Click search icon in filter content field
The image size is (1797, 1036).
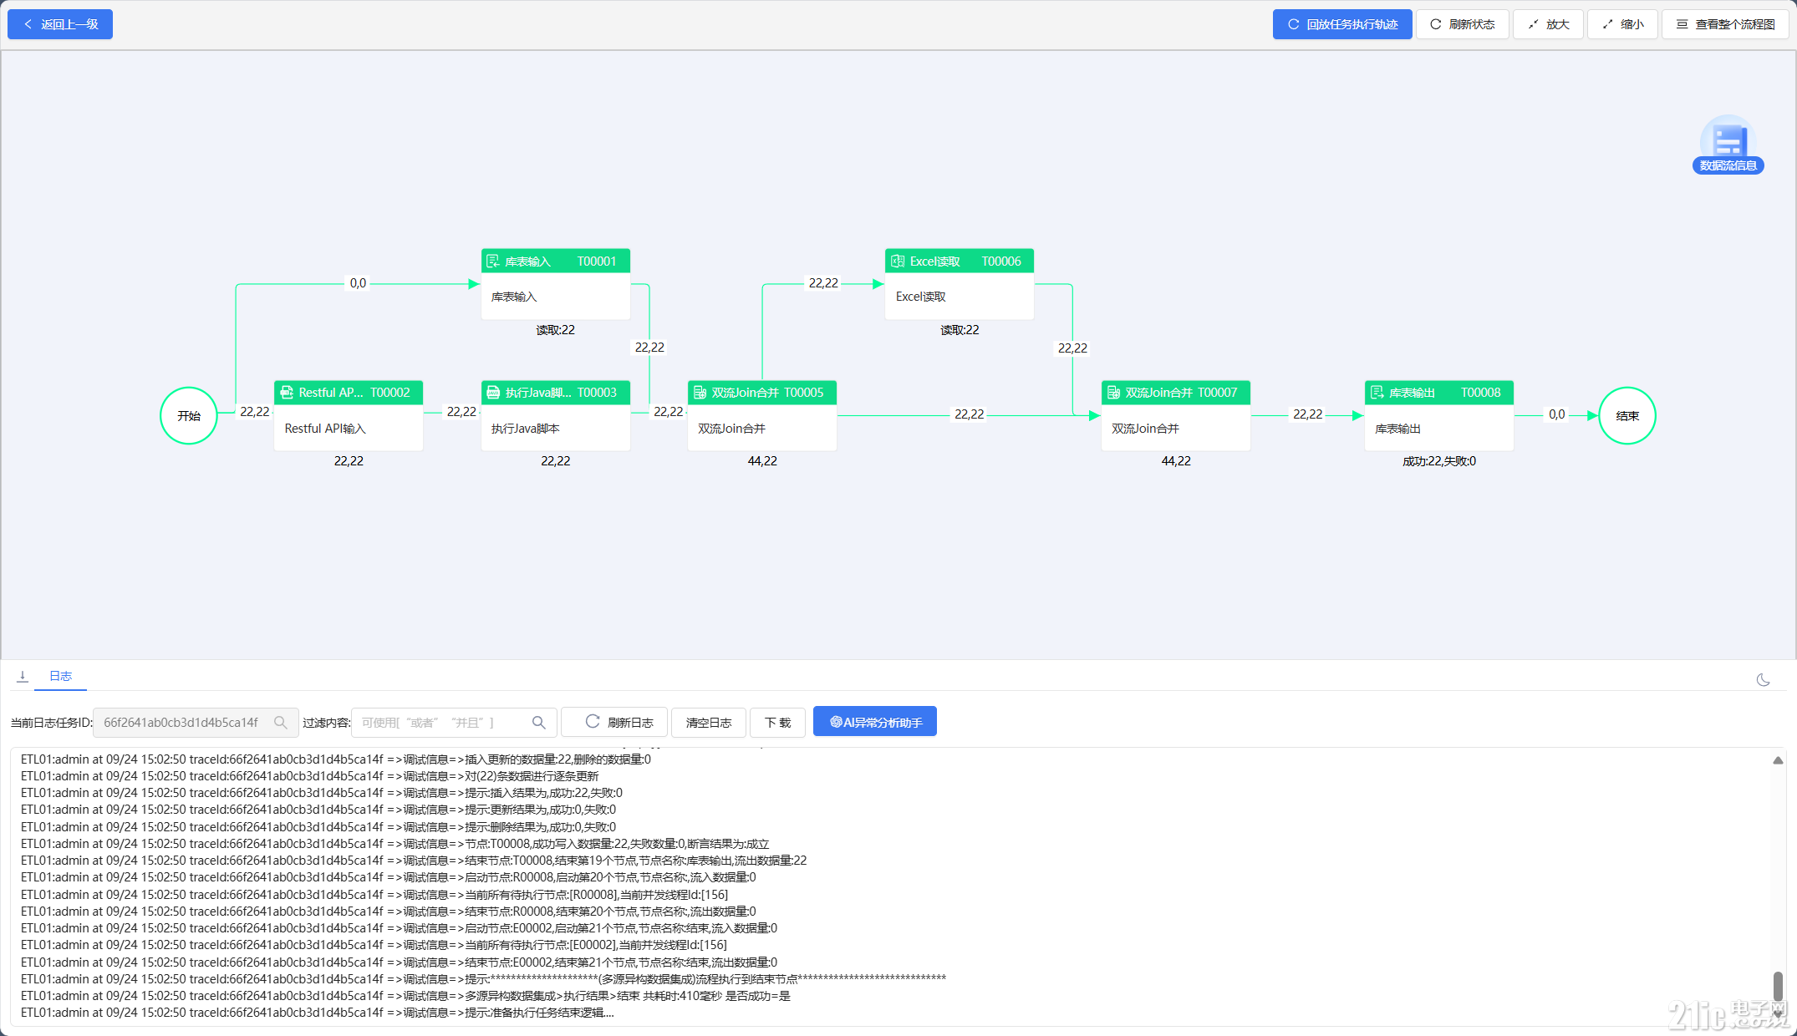(x=539, y=723)
